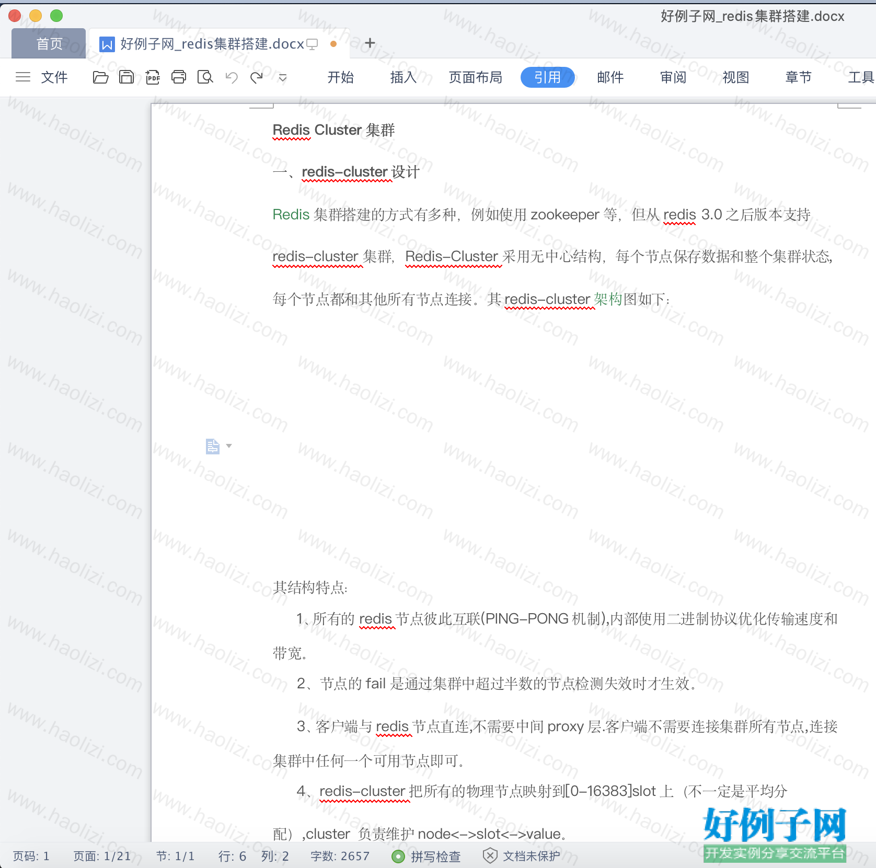Click the print icon

pos(179,77)
